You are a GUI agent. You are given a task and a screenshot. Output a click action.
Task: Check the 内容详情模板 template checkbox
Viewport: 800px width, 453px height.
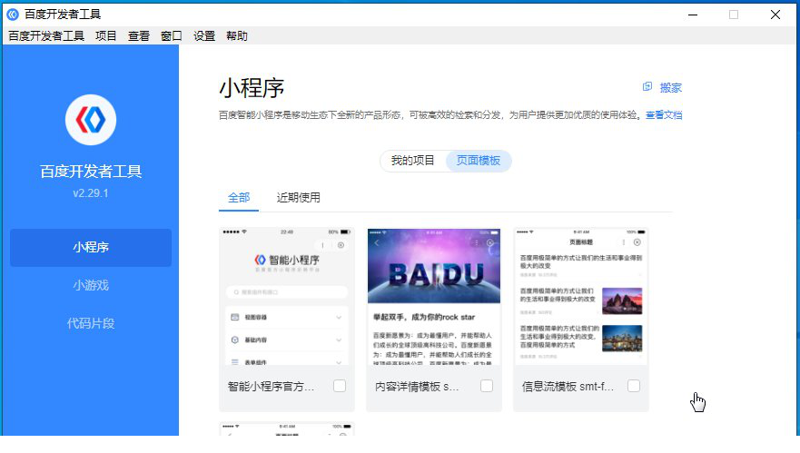coord(487,386)
